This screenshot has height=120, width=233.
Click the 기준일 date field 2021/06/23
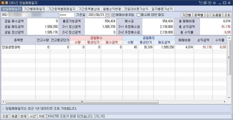click(96, 15)
